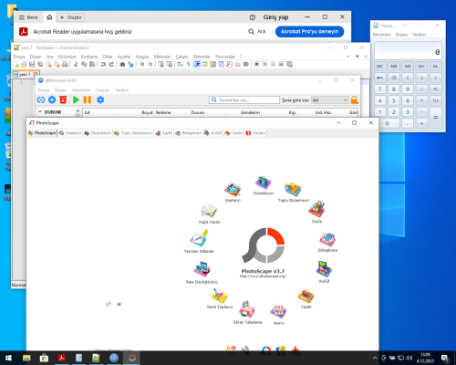Open the Kağıt Yazdır icon in PhotoScape
The image size is (456, 365).
pos(209,211)
